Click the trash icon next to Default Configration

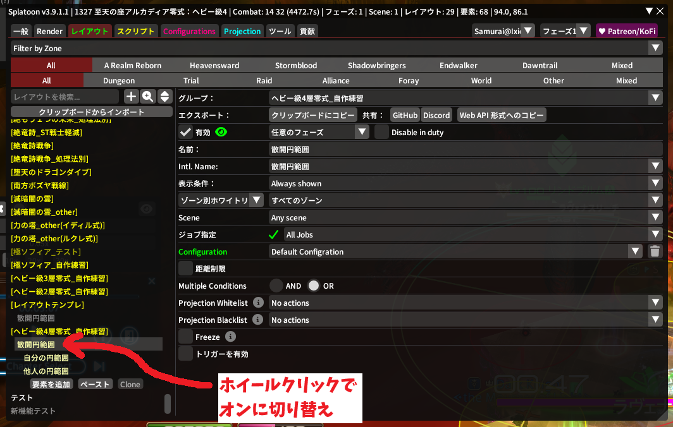pyautogui.click(x=655, y=251)
